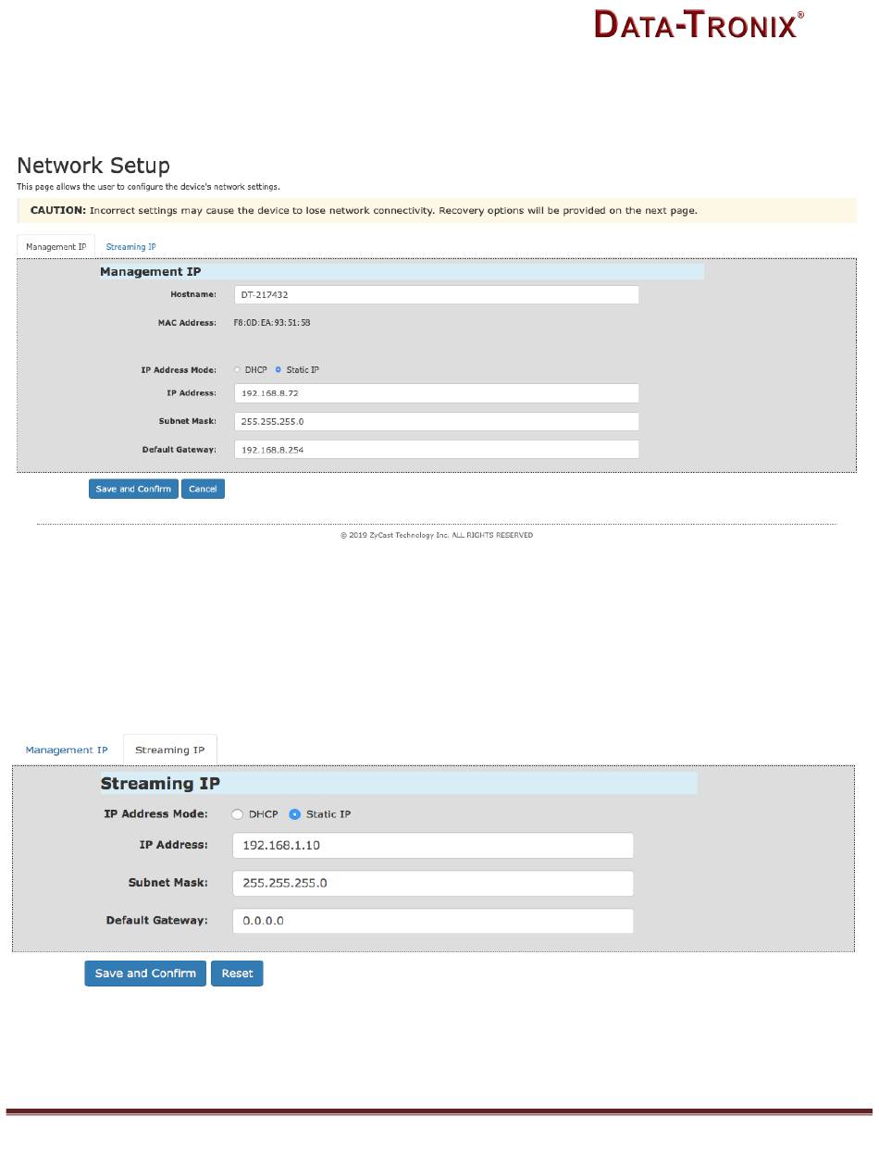Screen dimensions: 879x1166
Task: Click the Streaming IP Address field 192.168.1.10
Action: 432,846
